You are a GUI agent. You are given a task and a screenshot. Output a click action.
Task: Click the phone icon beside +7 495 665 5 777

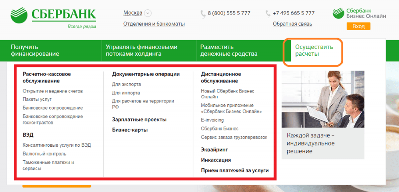coord(268,14)
